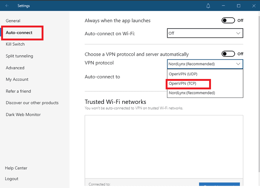This screenshot has width=260, height=188.
Task: Maximize the Settings window
Action: coord(238,6)
